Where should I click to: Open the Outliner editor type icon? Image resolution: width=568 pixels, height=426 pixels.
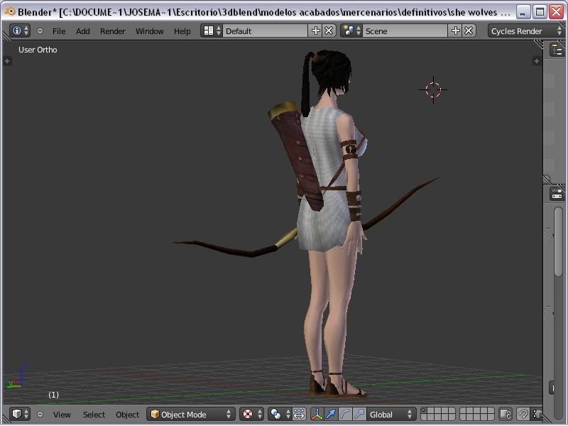557,50
